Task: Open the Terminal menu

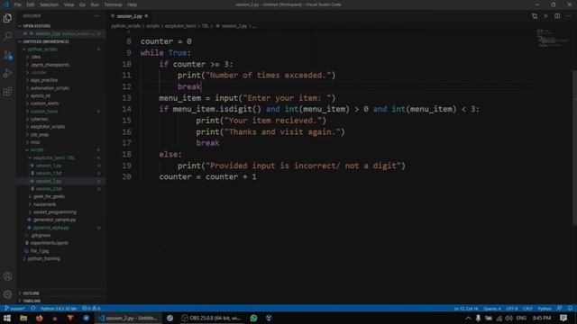Action: [x=113, y=4]
